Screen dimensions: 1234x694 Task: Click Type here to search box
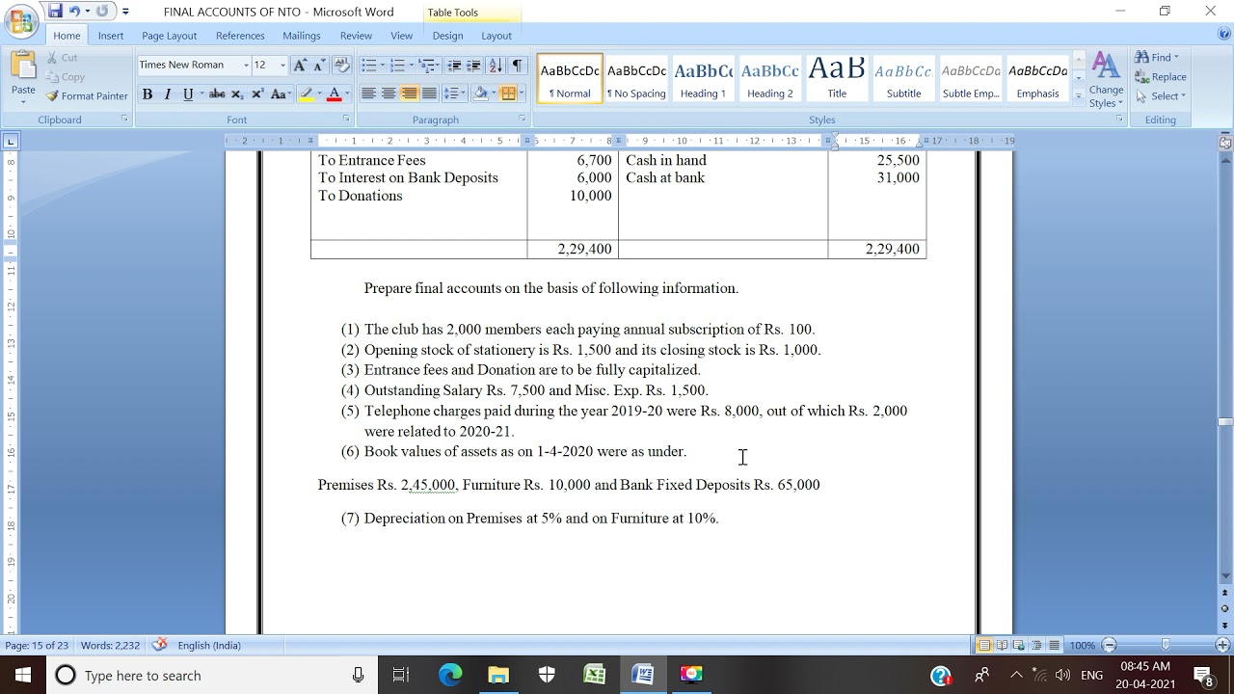coord(210,675)
